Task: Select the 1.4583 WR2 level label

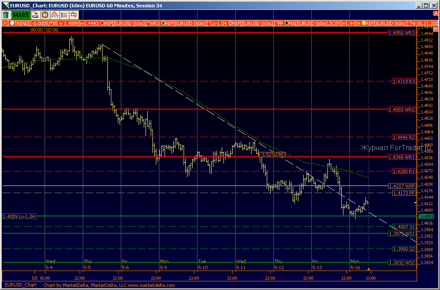Action: (x=401, y=110)
